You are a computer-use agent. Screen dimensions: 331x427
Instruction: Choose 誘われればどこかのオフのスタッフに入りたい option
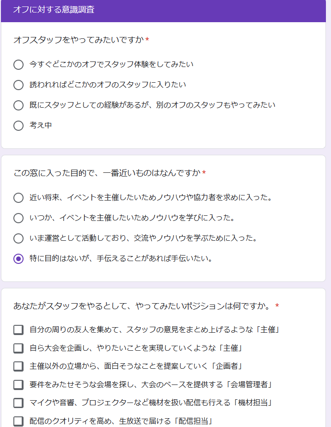tap(18, 85)
